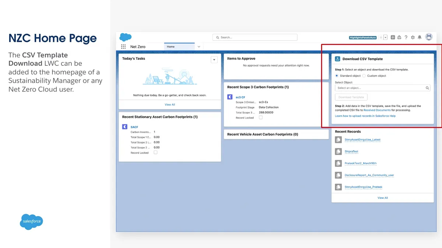Click the global Search field
The image size is (442, 248).
click(255, 37)
